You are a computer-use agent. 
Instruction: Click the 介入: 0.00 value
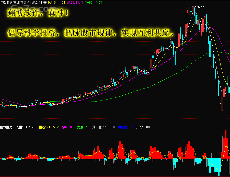(x=143, y=127)
